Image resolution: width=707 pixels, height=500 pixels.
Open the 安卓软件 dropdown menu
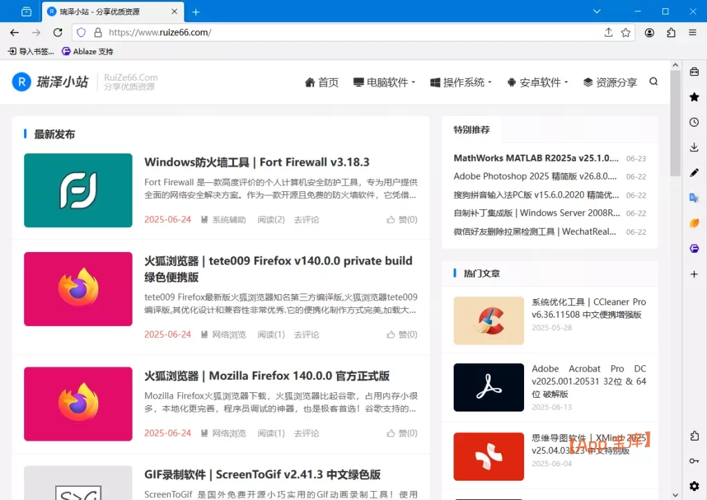[539, 81]
